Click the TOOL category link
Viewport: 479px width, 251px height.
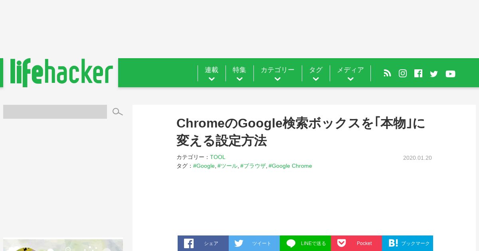[x=218, y=157]
